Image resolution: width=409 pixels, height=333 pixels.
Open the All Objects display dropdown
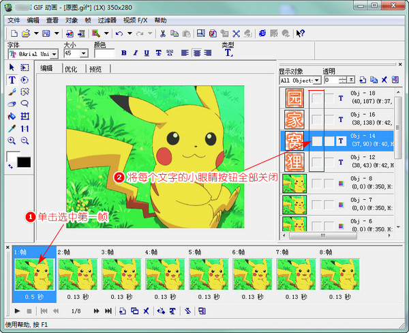pyautogui.click(x=317, y=81)
